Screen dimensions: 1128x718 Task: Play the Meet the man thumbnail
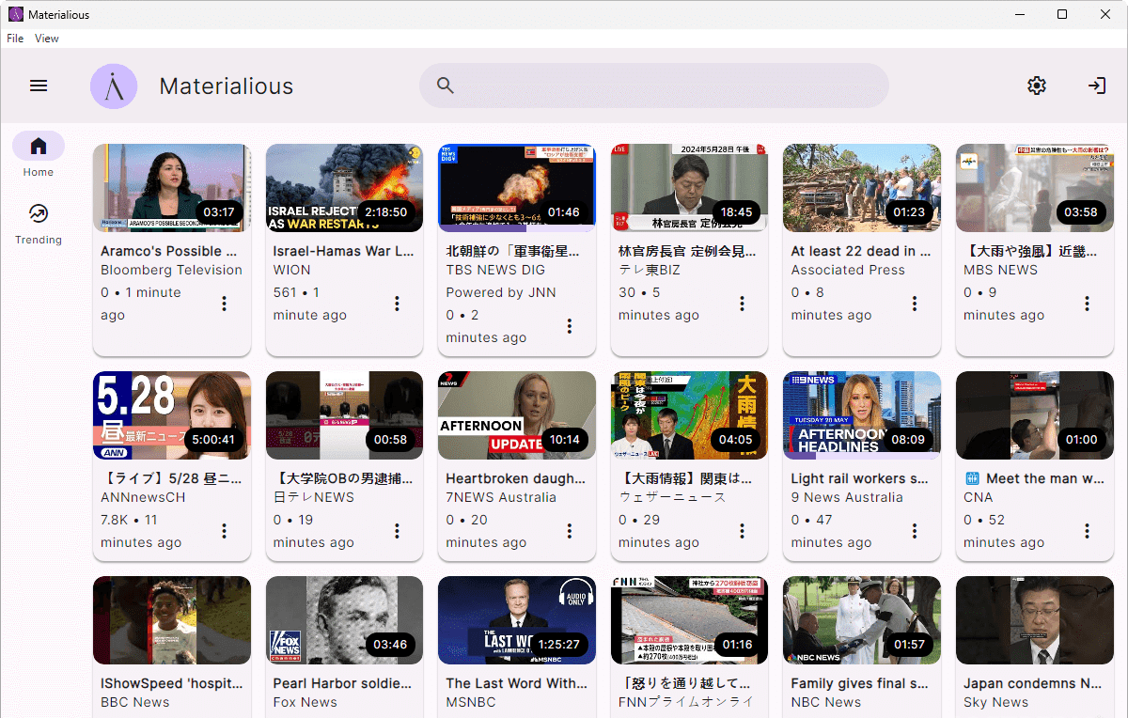coord(1035,415)
